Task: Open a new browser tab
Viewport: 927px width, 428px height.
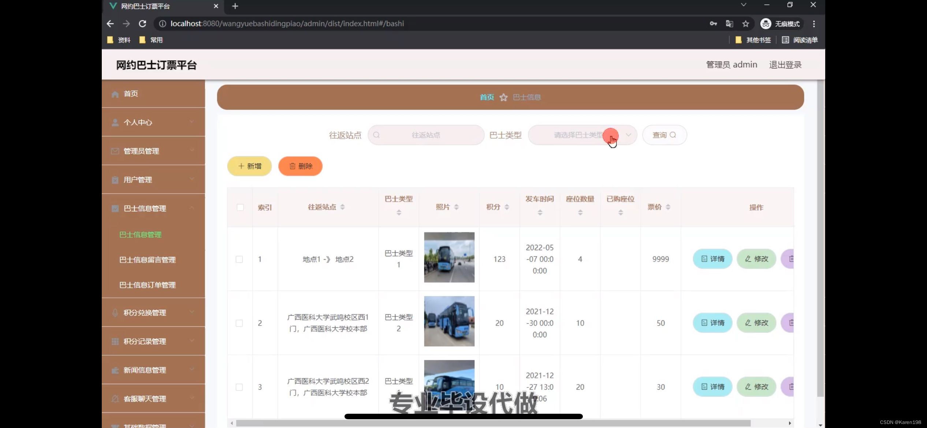Action: point(235,6)
